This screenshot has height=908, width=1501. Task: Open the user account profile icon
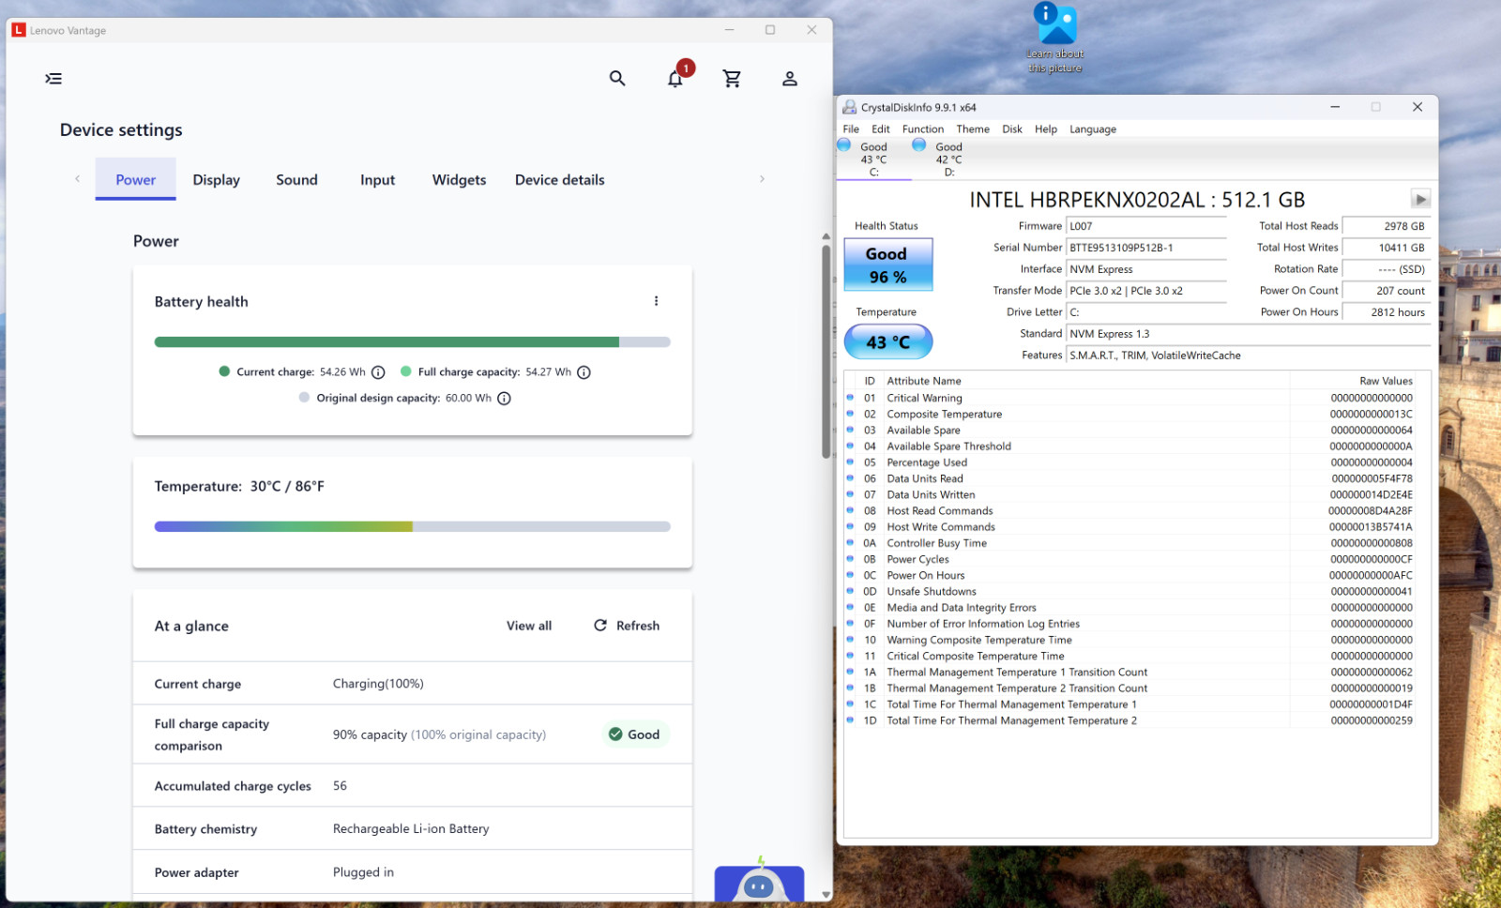point(790,79)
